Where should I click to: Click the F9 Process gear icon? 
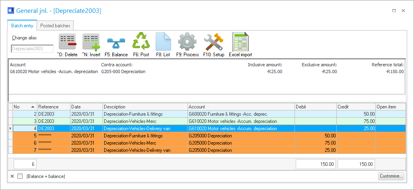(187, 42)
